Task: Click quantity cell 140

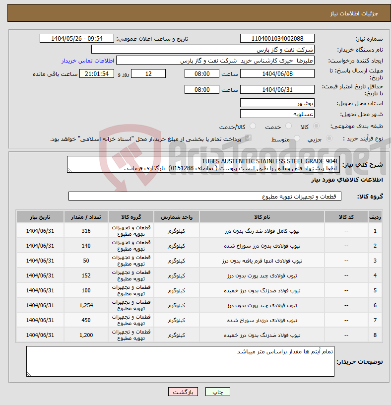Action: [86, 246]
